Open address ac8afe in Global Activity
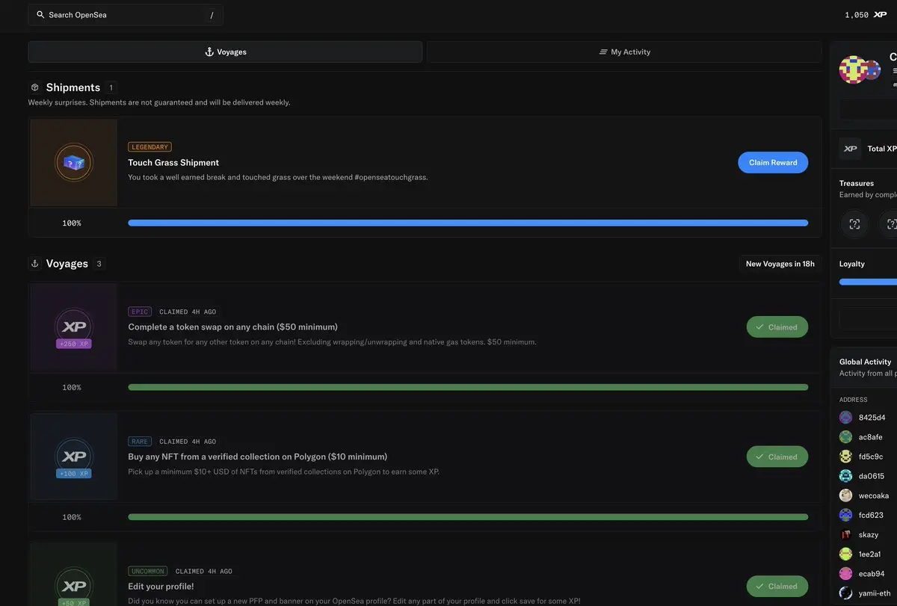Viewport: 897px width, 606px height. [x=870, y=437]
